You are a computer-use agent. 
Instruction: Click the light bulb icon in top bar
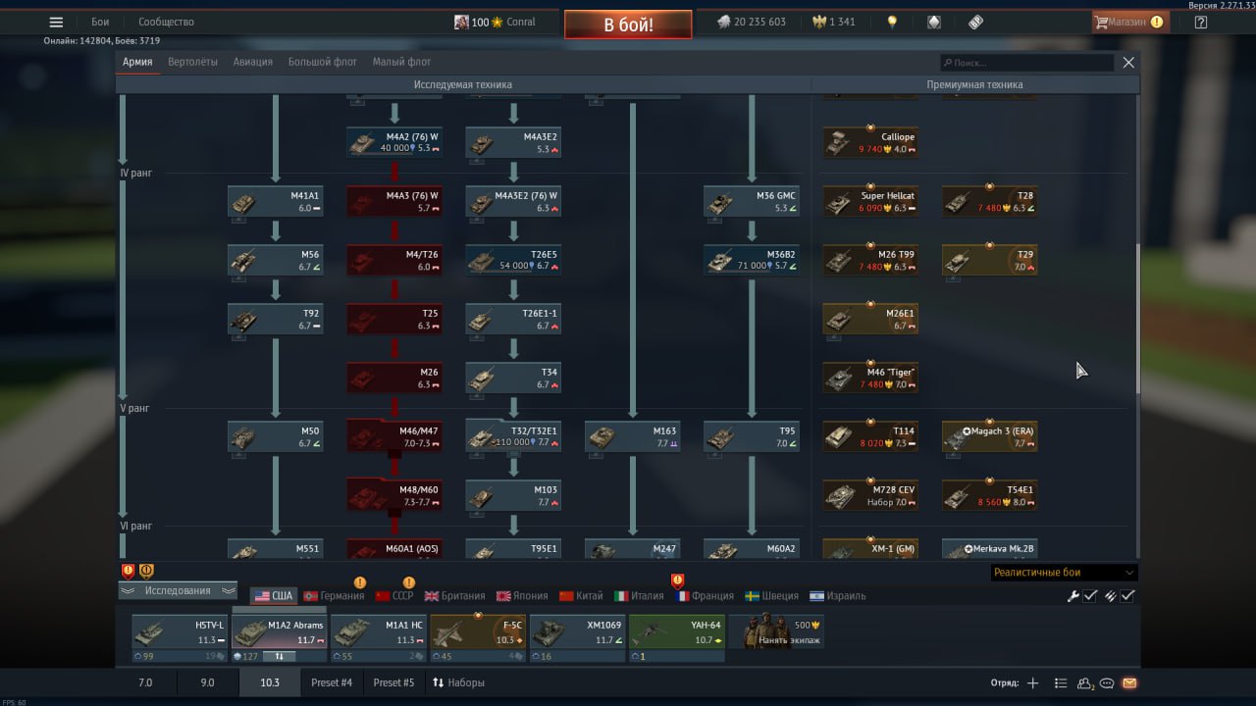click(x=892, y=22)
